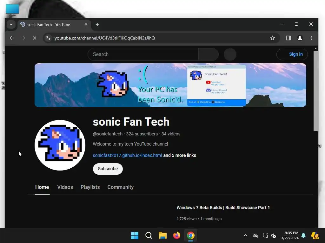Switch to the Playlists tab
The width and height of the screenshot is (325, 243).
click(x=90, y=187)
